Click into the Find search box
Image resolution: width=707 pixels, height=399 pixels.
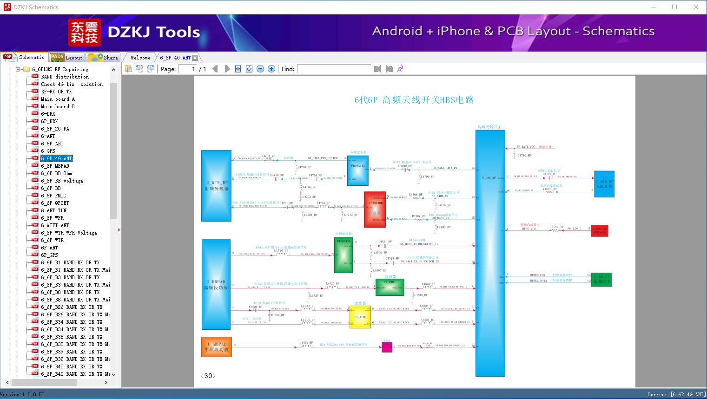334,69
